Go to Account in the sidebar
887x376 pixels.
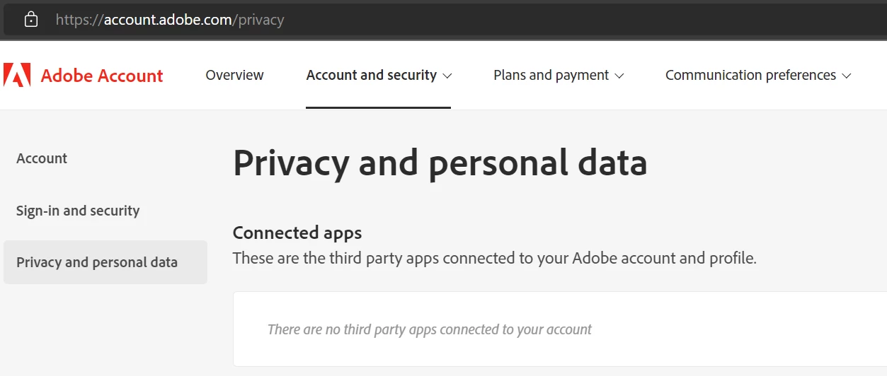pos(42,158)
